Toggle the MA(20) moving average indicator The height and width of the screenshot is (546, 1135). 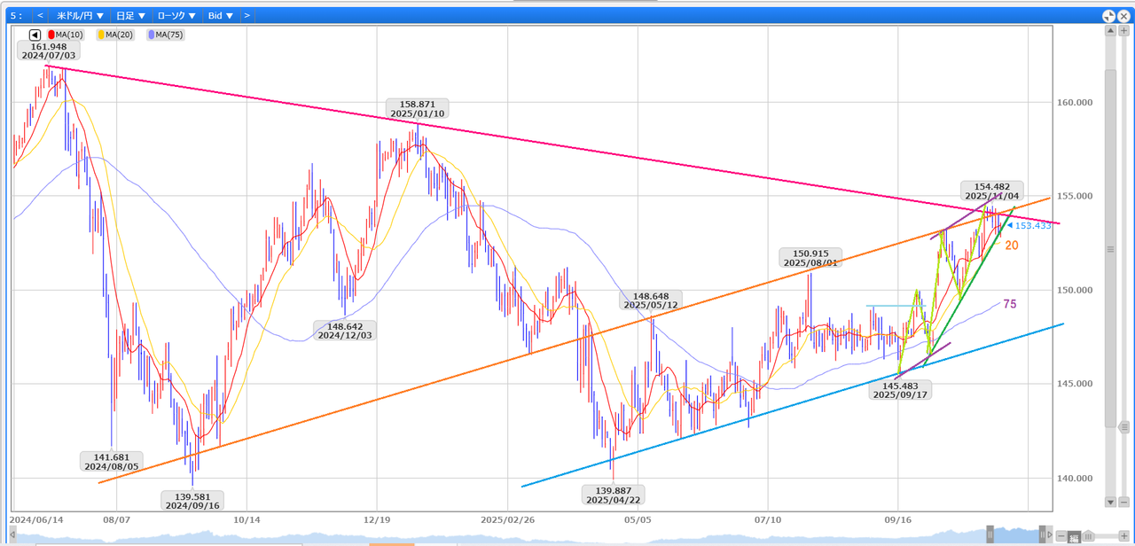(114, 35)
